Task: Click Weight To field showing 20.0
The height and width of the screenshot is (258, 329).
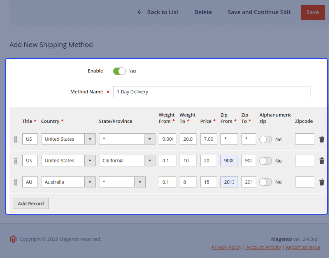Action: point(188,139)
